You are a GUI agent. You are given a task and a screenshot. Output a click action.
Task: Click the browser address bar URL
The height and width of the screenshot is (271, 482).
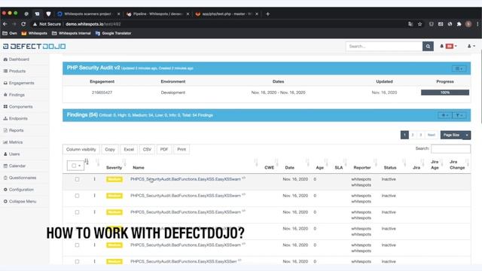[x=93, y=24]
